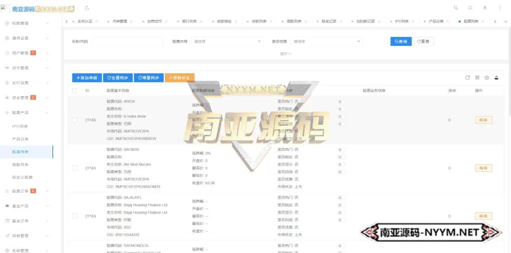Open the vertical three-dot more menu
511x253 pixels.
point(500,8)
